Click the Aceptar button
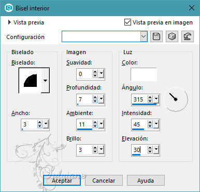The height and width of the screenshot is (192, 200). coord(62,181)
